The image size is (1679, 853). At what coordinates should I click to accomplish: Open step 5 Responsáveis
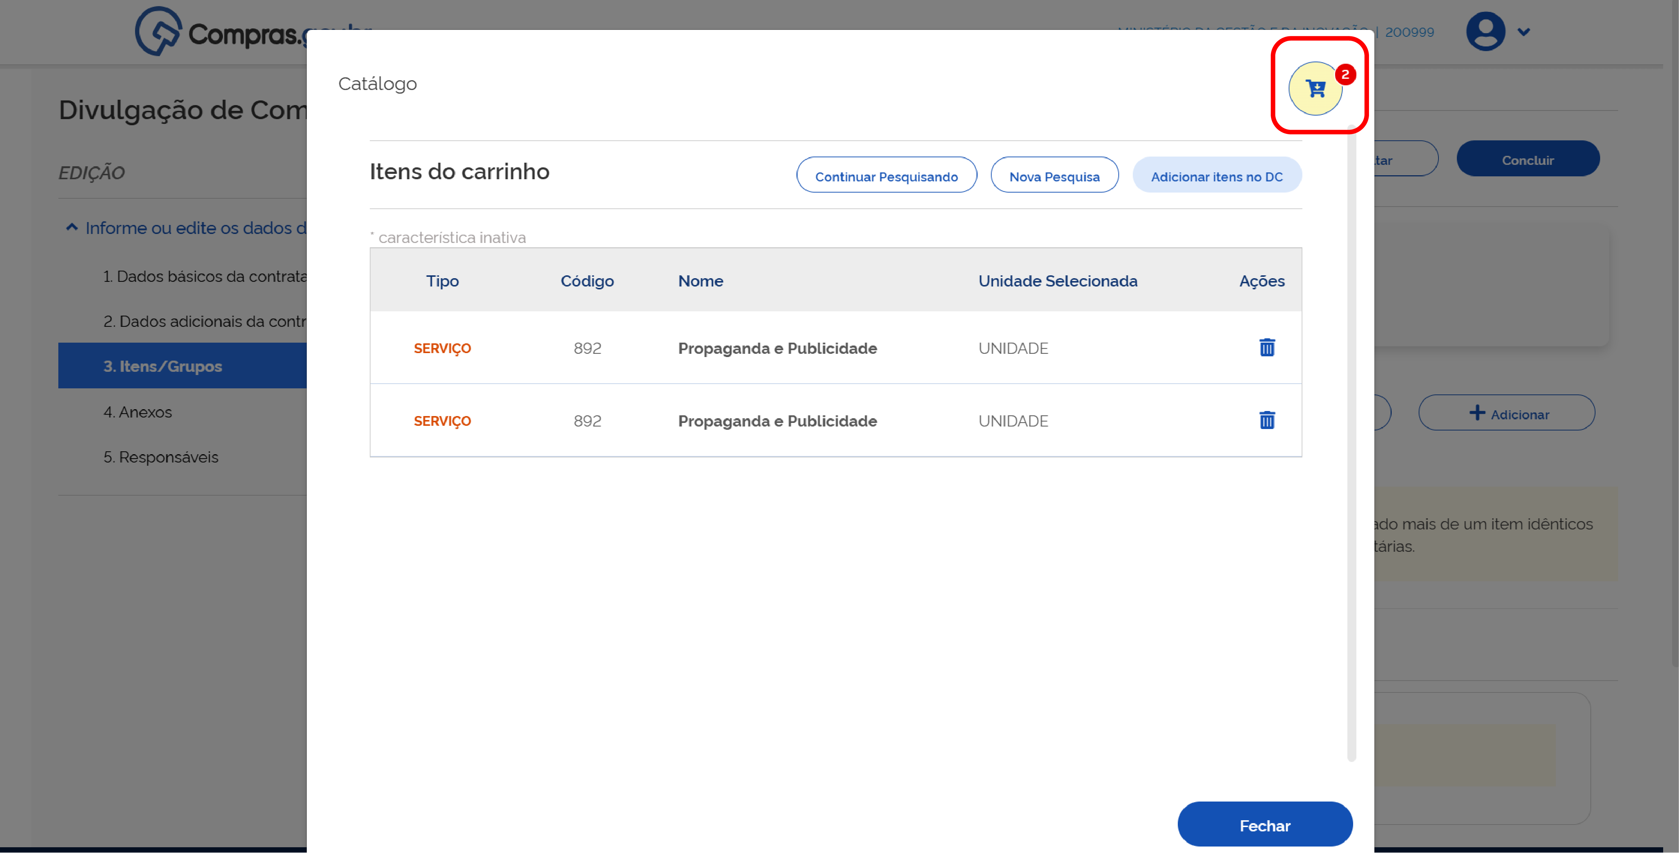[x=161, y=457]
